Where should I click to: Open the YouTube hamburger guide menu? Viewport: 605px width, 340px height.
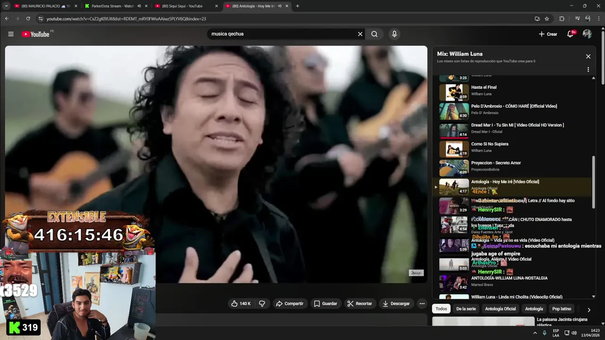11,34
